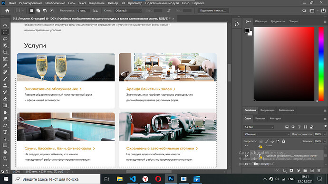Image resolution: width=328 pixels, height=184 pixels.
Task: Select the Move tool
Action: [x=5, y=26]
